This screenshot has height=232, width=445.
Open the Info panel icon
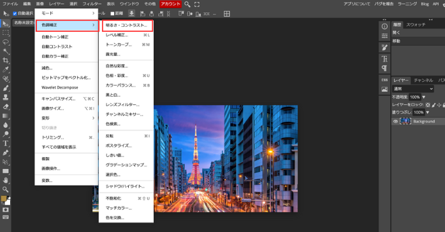384,26
